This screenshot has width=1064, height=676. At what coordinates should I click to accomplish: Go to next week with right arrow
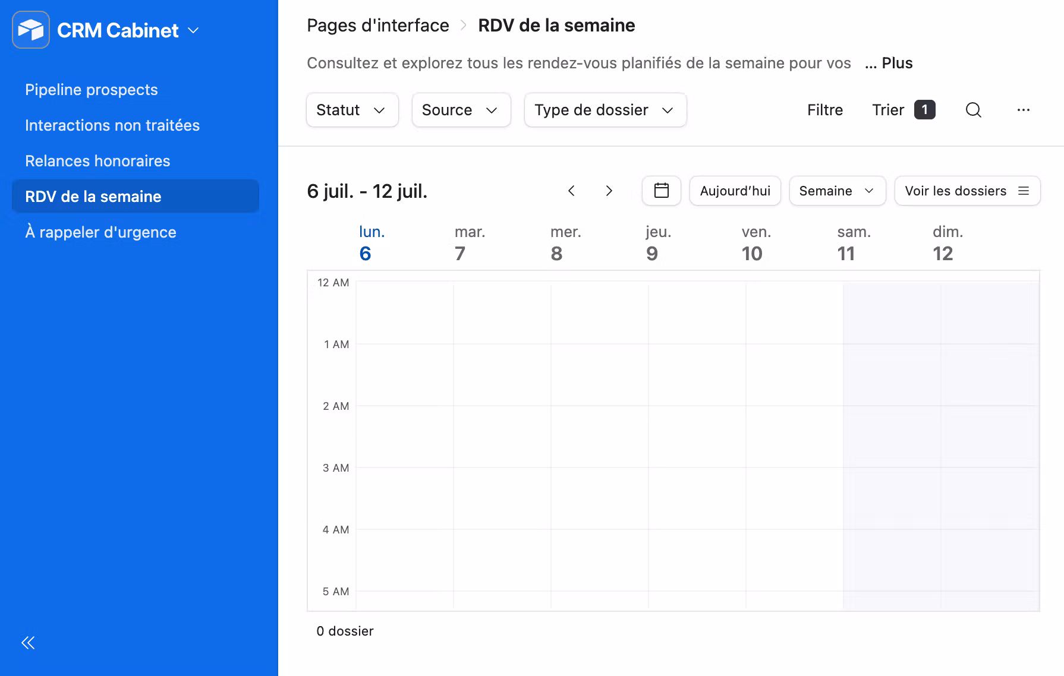tap(609, 191)
